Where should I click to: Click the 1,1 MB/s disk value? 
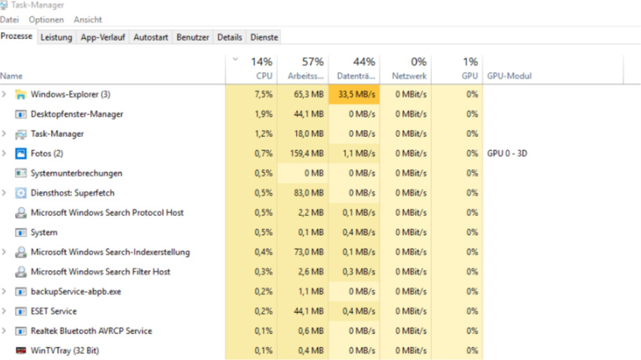[x=359, y=153]
